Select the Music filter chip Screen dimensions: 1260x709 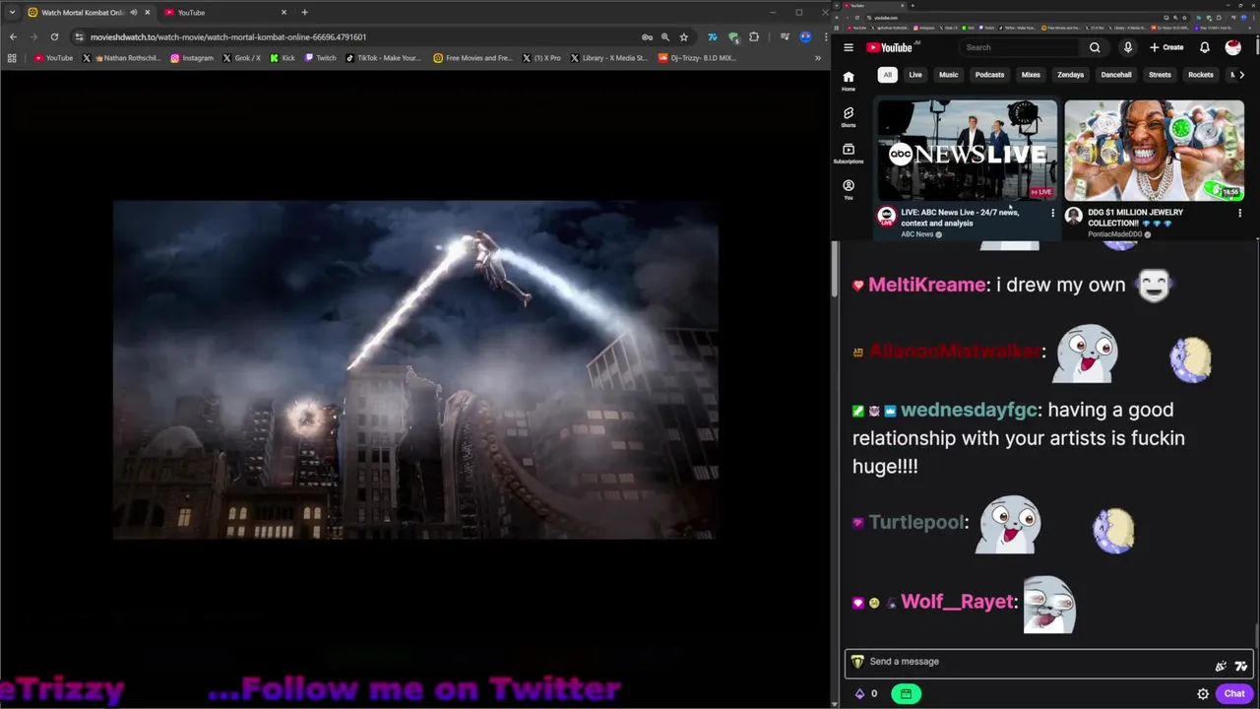click(x=949, y=75)
